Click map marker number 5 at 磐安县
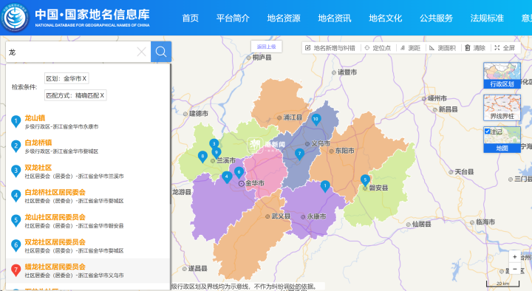Image resolution: width=532 pixels, height=291 pixels. click(x=365, y=180)
